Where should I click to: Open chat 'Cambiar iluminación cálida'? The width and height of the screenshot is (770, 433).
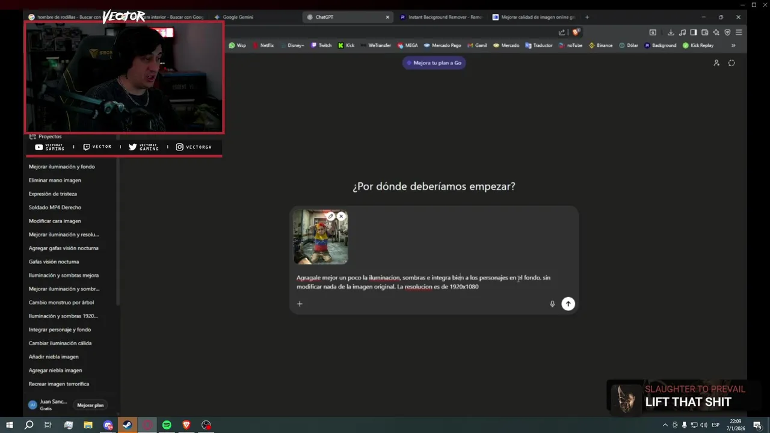click(60, 343)
